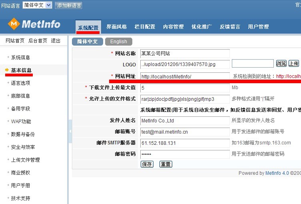Open 数据与备份 in the sidebar

(23, 134)
